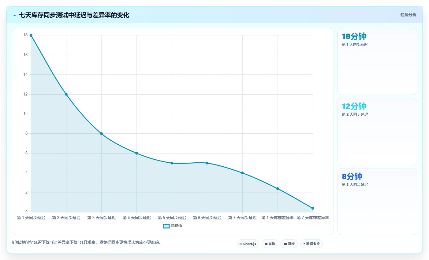Click the 趋势分析 label in header
Viewport: 429px width, 260px height.
(x=408, y=15)
